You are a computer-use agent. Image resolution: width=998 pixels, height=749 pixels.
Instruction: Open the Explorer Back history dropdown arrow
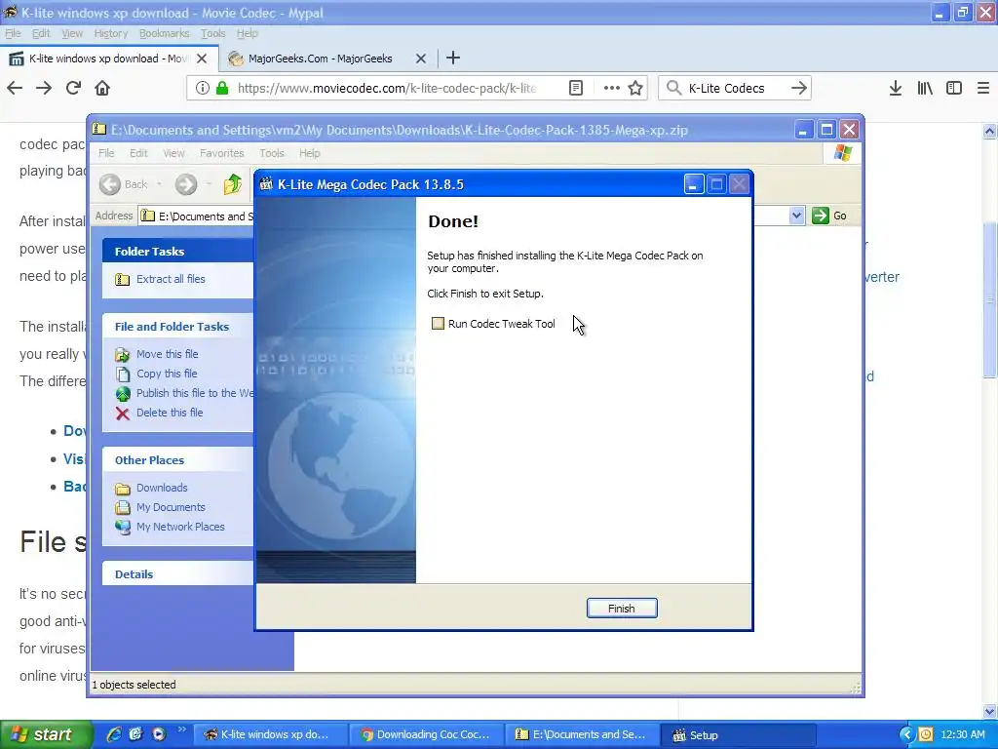[159, 184]
